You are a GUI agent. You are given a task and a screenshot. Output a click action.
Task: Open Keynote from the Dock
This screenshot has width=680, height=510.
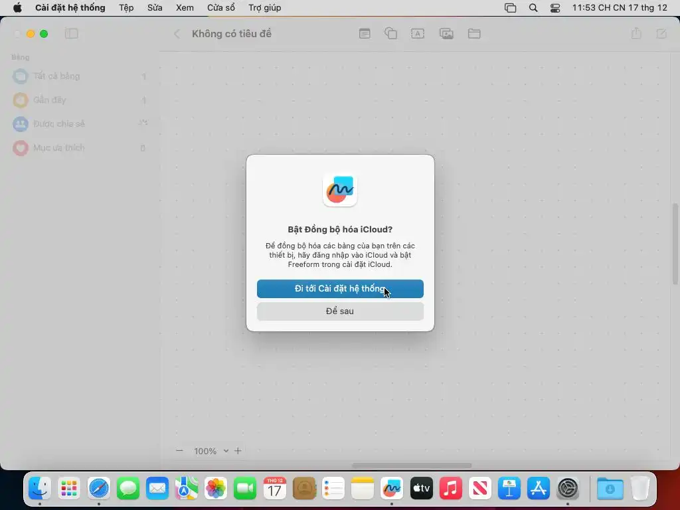pyautogui.click(x=509, y=488)
